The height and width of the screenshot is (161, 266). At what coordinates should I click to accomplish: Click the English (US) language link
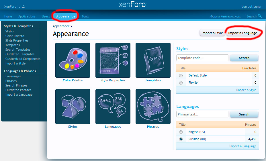197,132
